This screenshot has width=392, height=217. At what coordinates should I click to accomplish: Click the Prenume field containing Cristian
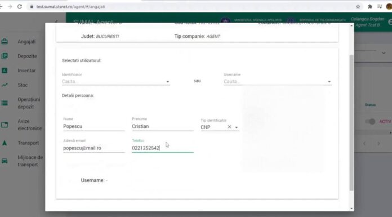point(163,126)
